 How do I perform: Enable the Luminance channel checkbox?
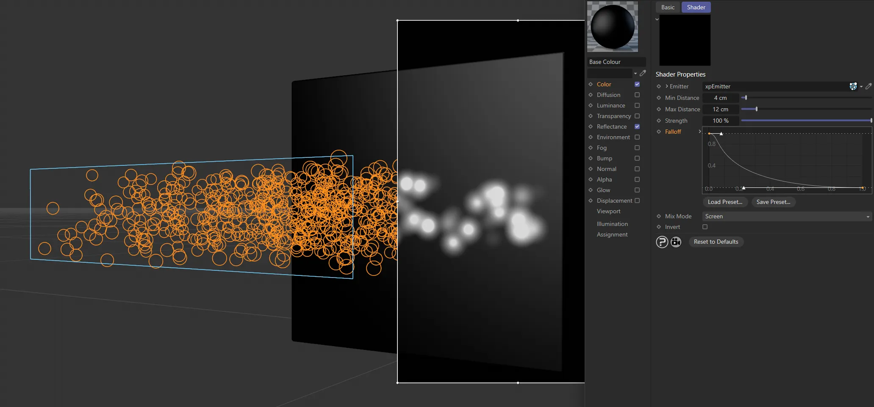tap(637, 105)
